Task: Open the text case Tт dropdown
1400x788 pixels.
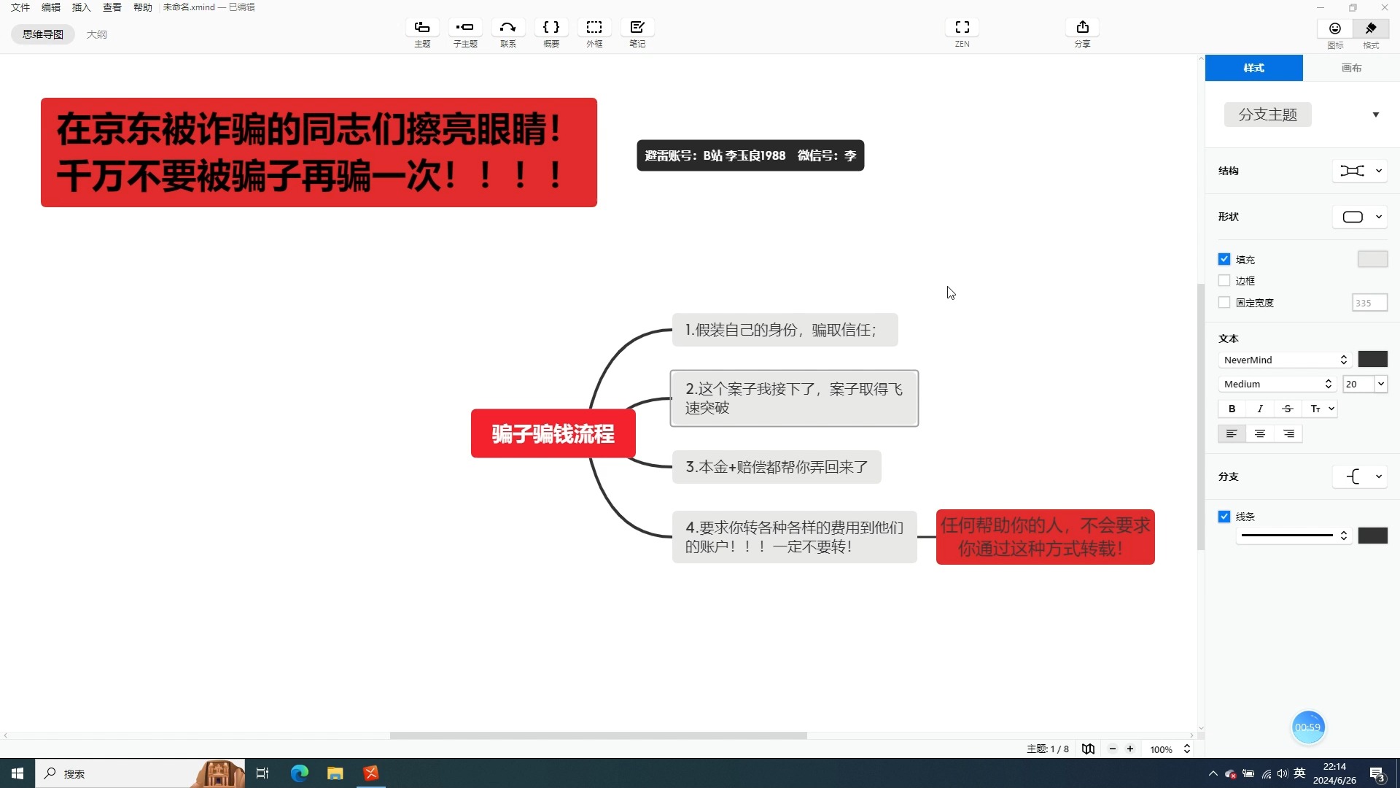Action: pyautogui.click(x=1322, y=409)
